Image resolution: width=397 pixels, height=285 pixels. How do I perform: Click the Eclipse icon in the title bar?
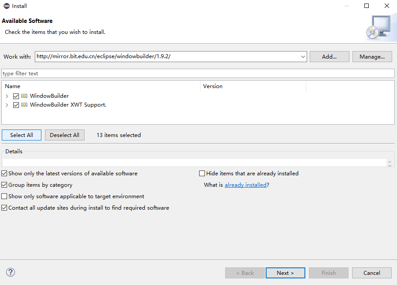click(x=7, y=6)
